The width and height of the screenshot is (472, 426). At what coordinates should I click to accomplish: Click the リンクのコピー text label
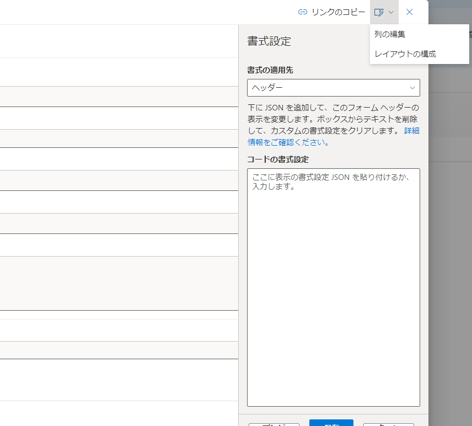pos(338,12)
